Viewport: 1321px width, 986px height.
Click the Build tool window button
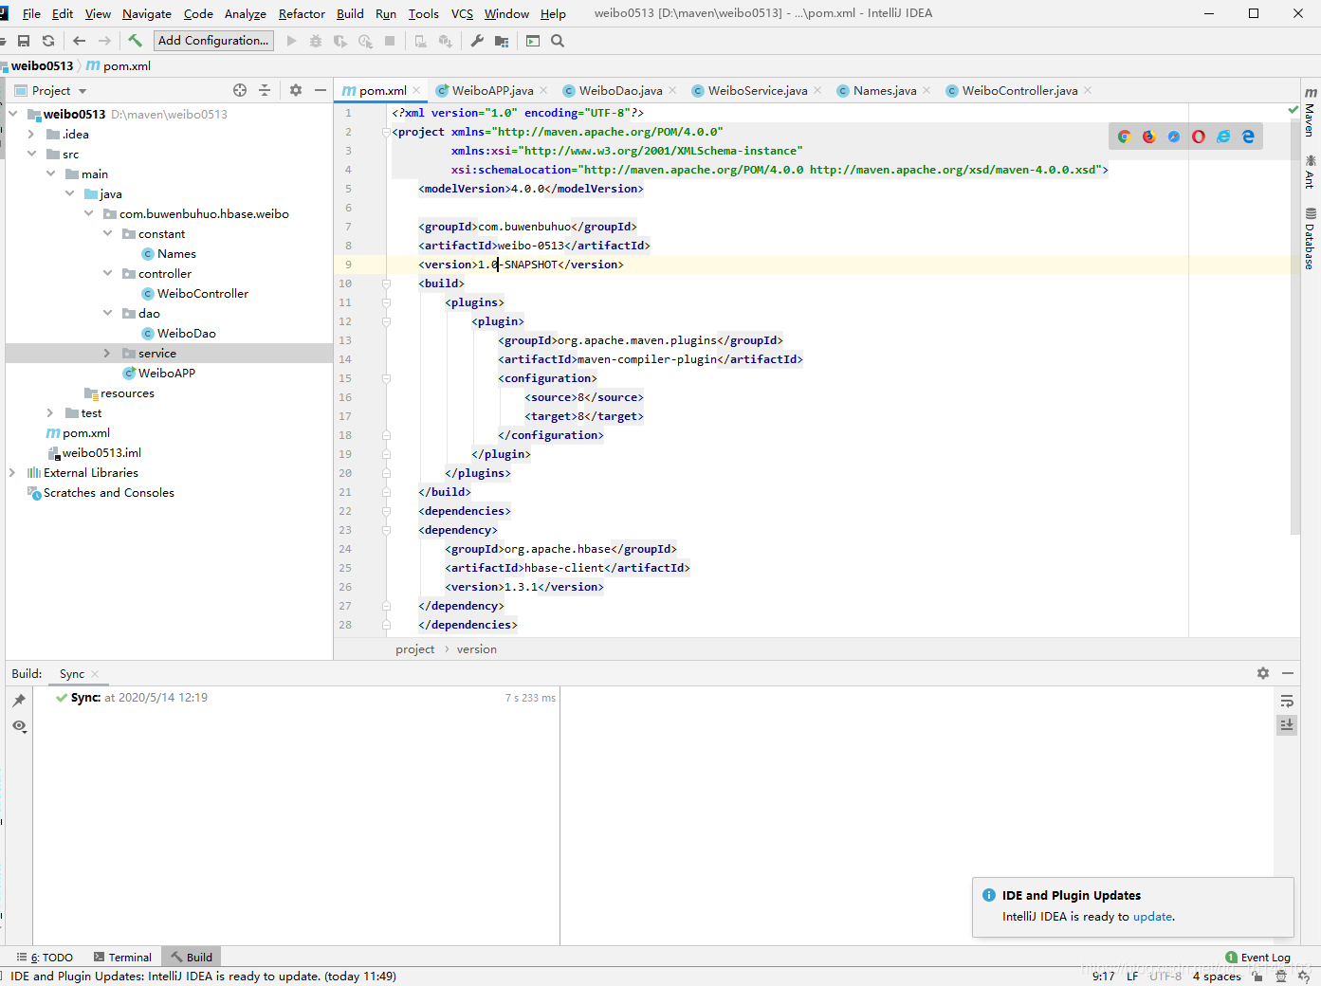point(191,958)
